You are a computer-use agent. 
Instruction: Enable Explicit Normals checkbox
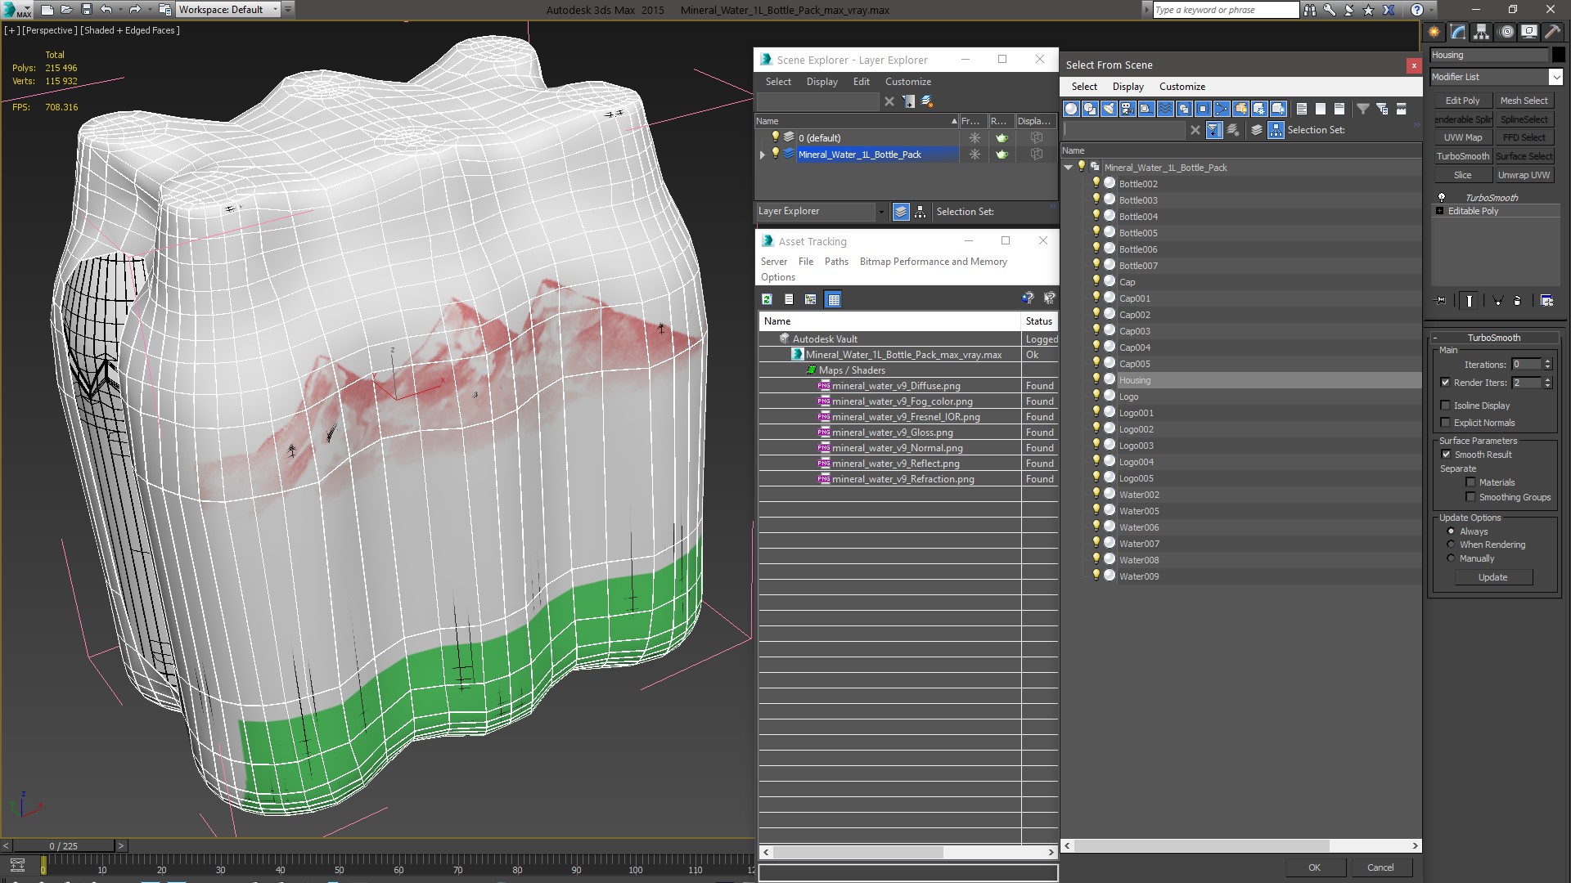coord(1445,423)
